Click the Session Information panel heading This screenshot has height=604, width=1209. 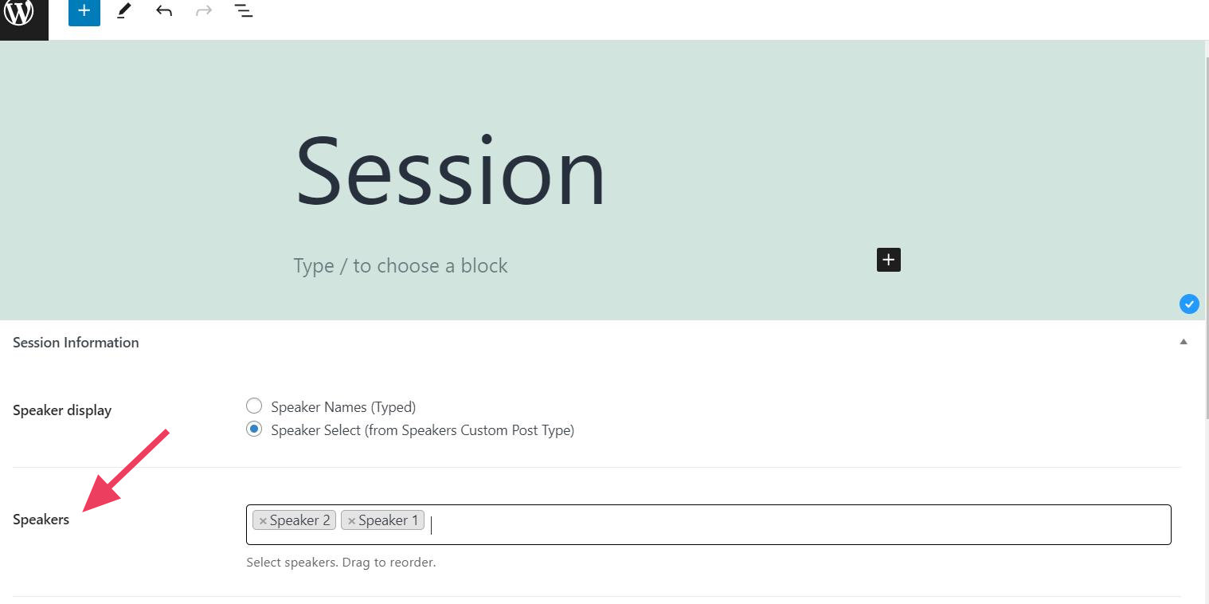pos(76,343)
